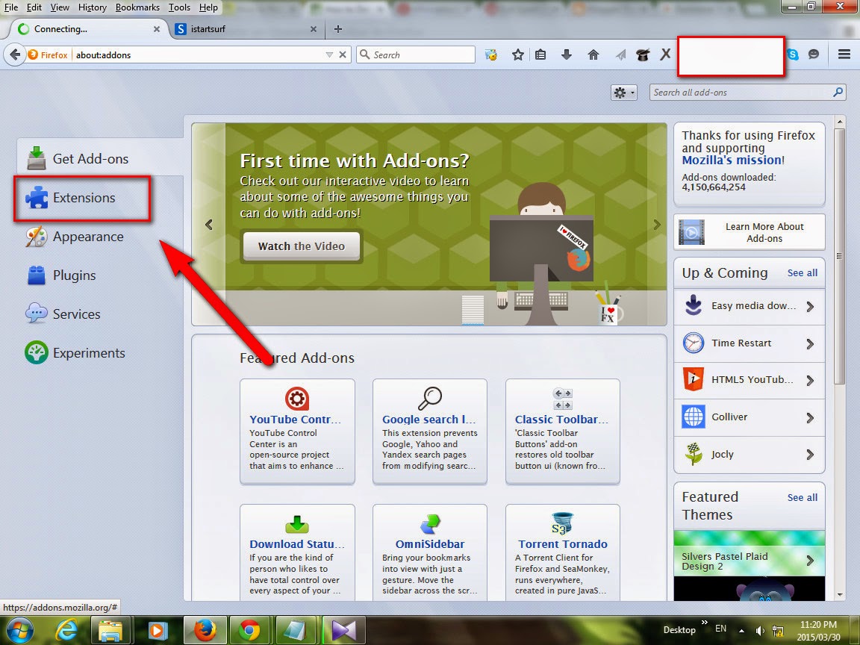
Task: Click the add-ons search magnifier icon
Action: click(x=838, y=92)
